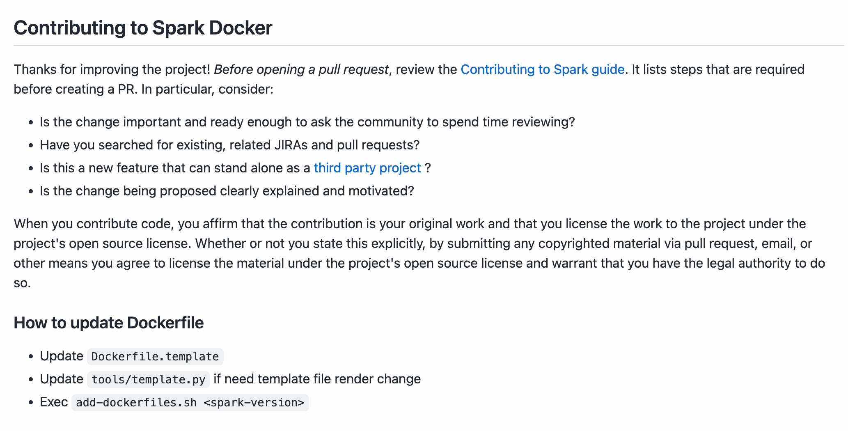Click the 'Thanks for improving the project!' sentence
Viewport: 848px width, 431px height.
coord(112,69)
